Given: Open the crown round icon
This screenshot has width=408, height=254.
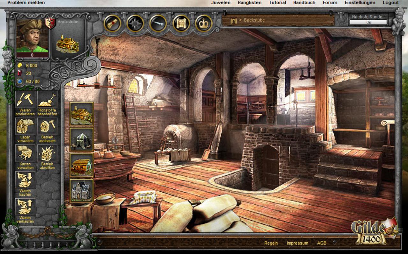Looking at the screenshot, I should pyautogui.click(x=204, y=23).
